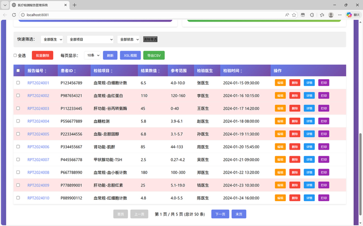
Task: Tick the checkbox in the table header
Action: [18, 71]
